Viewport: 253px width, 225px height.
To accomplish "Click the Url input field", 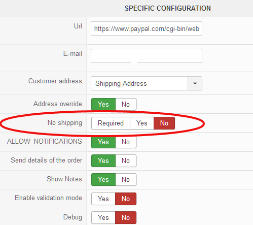I will click(147, 28).
